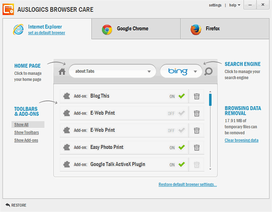Image resolution: width=272 pixels, height=212 pixels.
Task: Minimize the Browser Care window
Action: pos(250,5)
